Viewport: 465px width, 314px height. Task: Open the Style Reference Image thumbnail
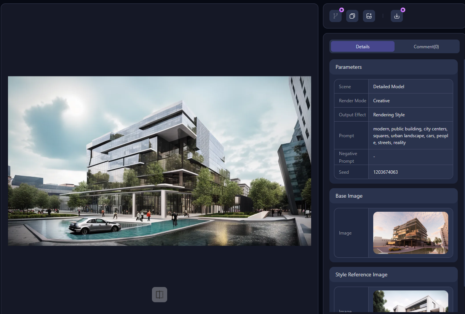coord(411,302)
